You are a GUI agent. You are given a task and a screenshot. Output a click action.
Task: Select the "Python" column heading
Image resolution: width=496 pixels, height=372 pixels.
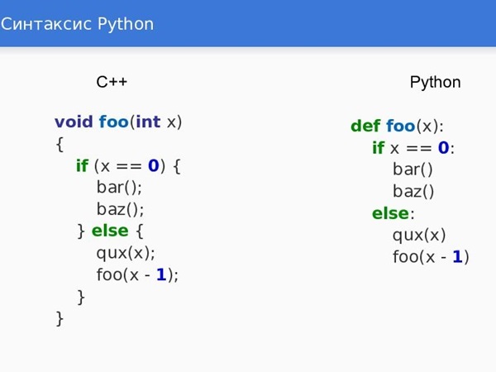point(435,83)
